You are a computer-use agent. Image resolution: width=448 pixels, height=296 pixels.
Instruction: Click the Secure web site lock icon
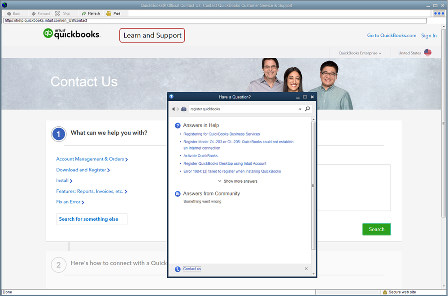pos(385,292)
